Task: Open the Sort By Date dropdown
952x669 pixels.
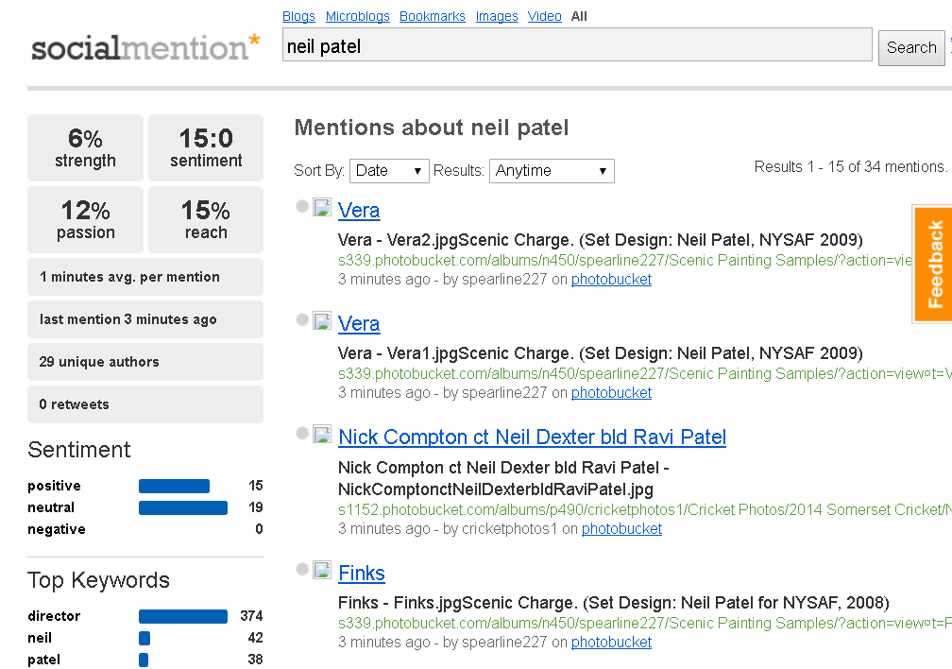Action: pyautogui.click(x=389, y=171)
